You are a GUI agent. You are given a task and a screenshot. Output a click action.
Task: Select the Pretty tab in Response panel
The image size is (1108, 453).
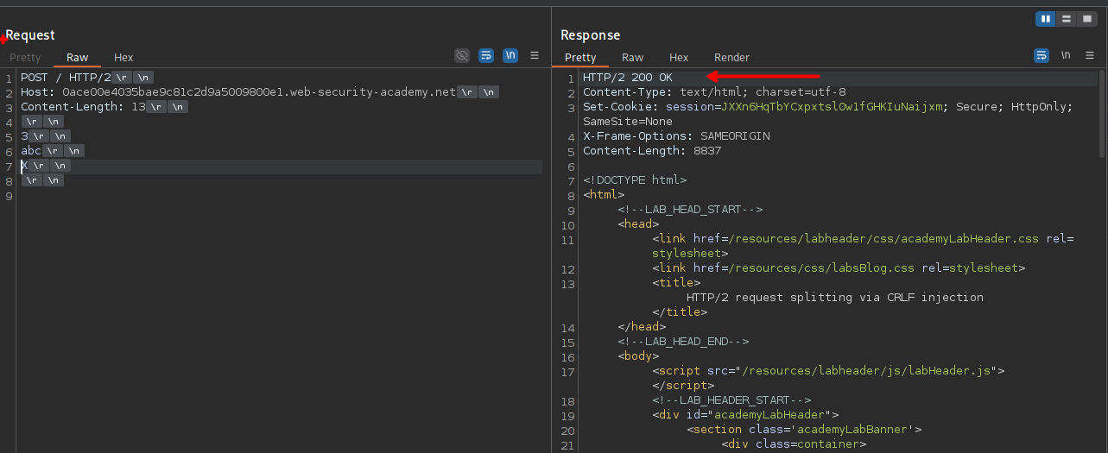point(580,58)
